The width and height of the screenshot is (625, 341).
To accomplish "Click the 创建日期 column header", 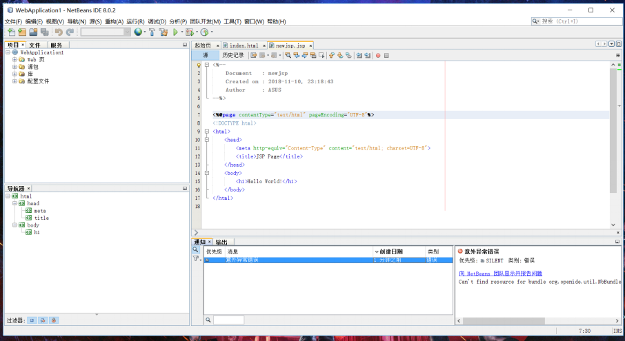I will click(399, 251).
